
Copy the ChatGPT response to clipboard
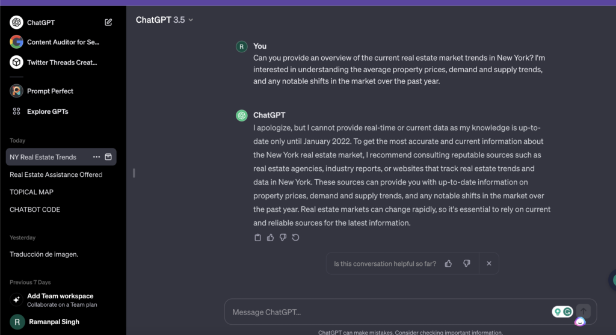click(x=258, y=238)
